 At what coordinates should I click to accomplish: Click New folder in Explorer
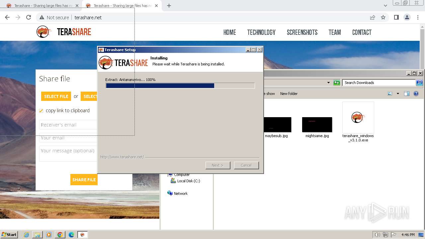click(x=289, y=94)
